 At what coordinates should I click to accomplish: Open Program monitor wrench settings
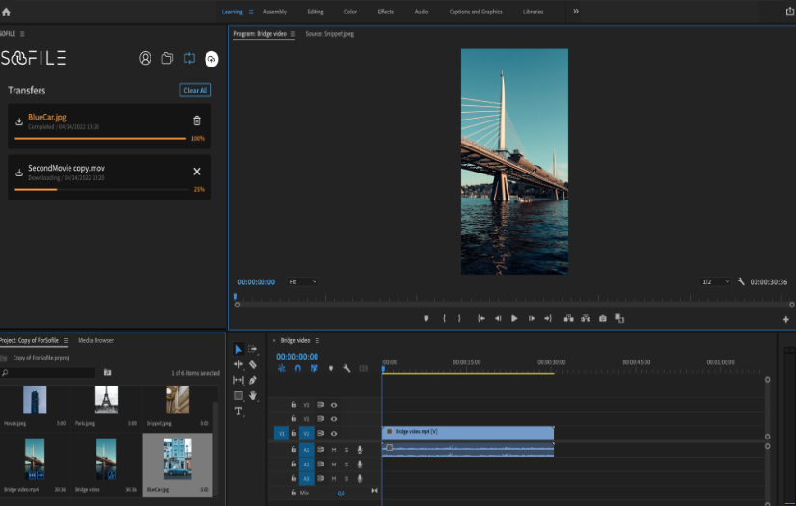[x=741, y=281]
